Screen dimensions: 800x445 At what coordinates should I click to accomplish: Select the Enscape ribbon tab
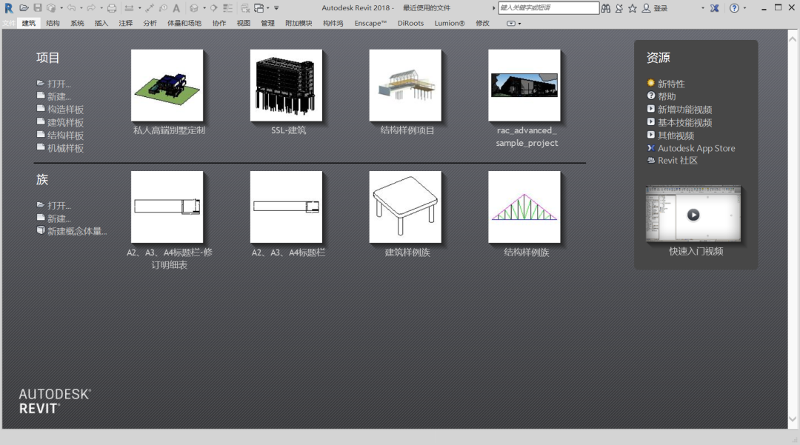tap(370, 24)
